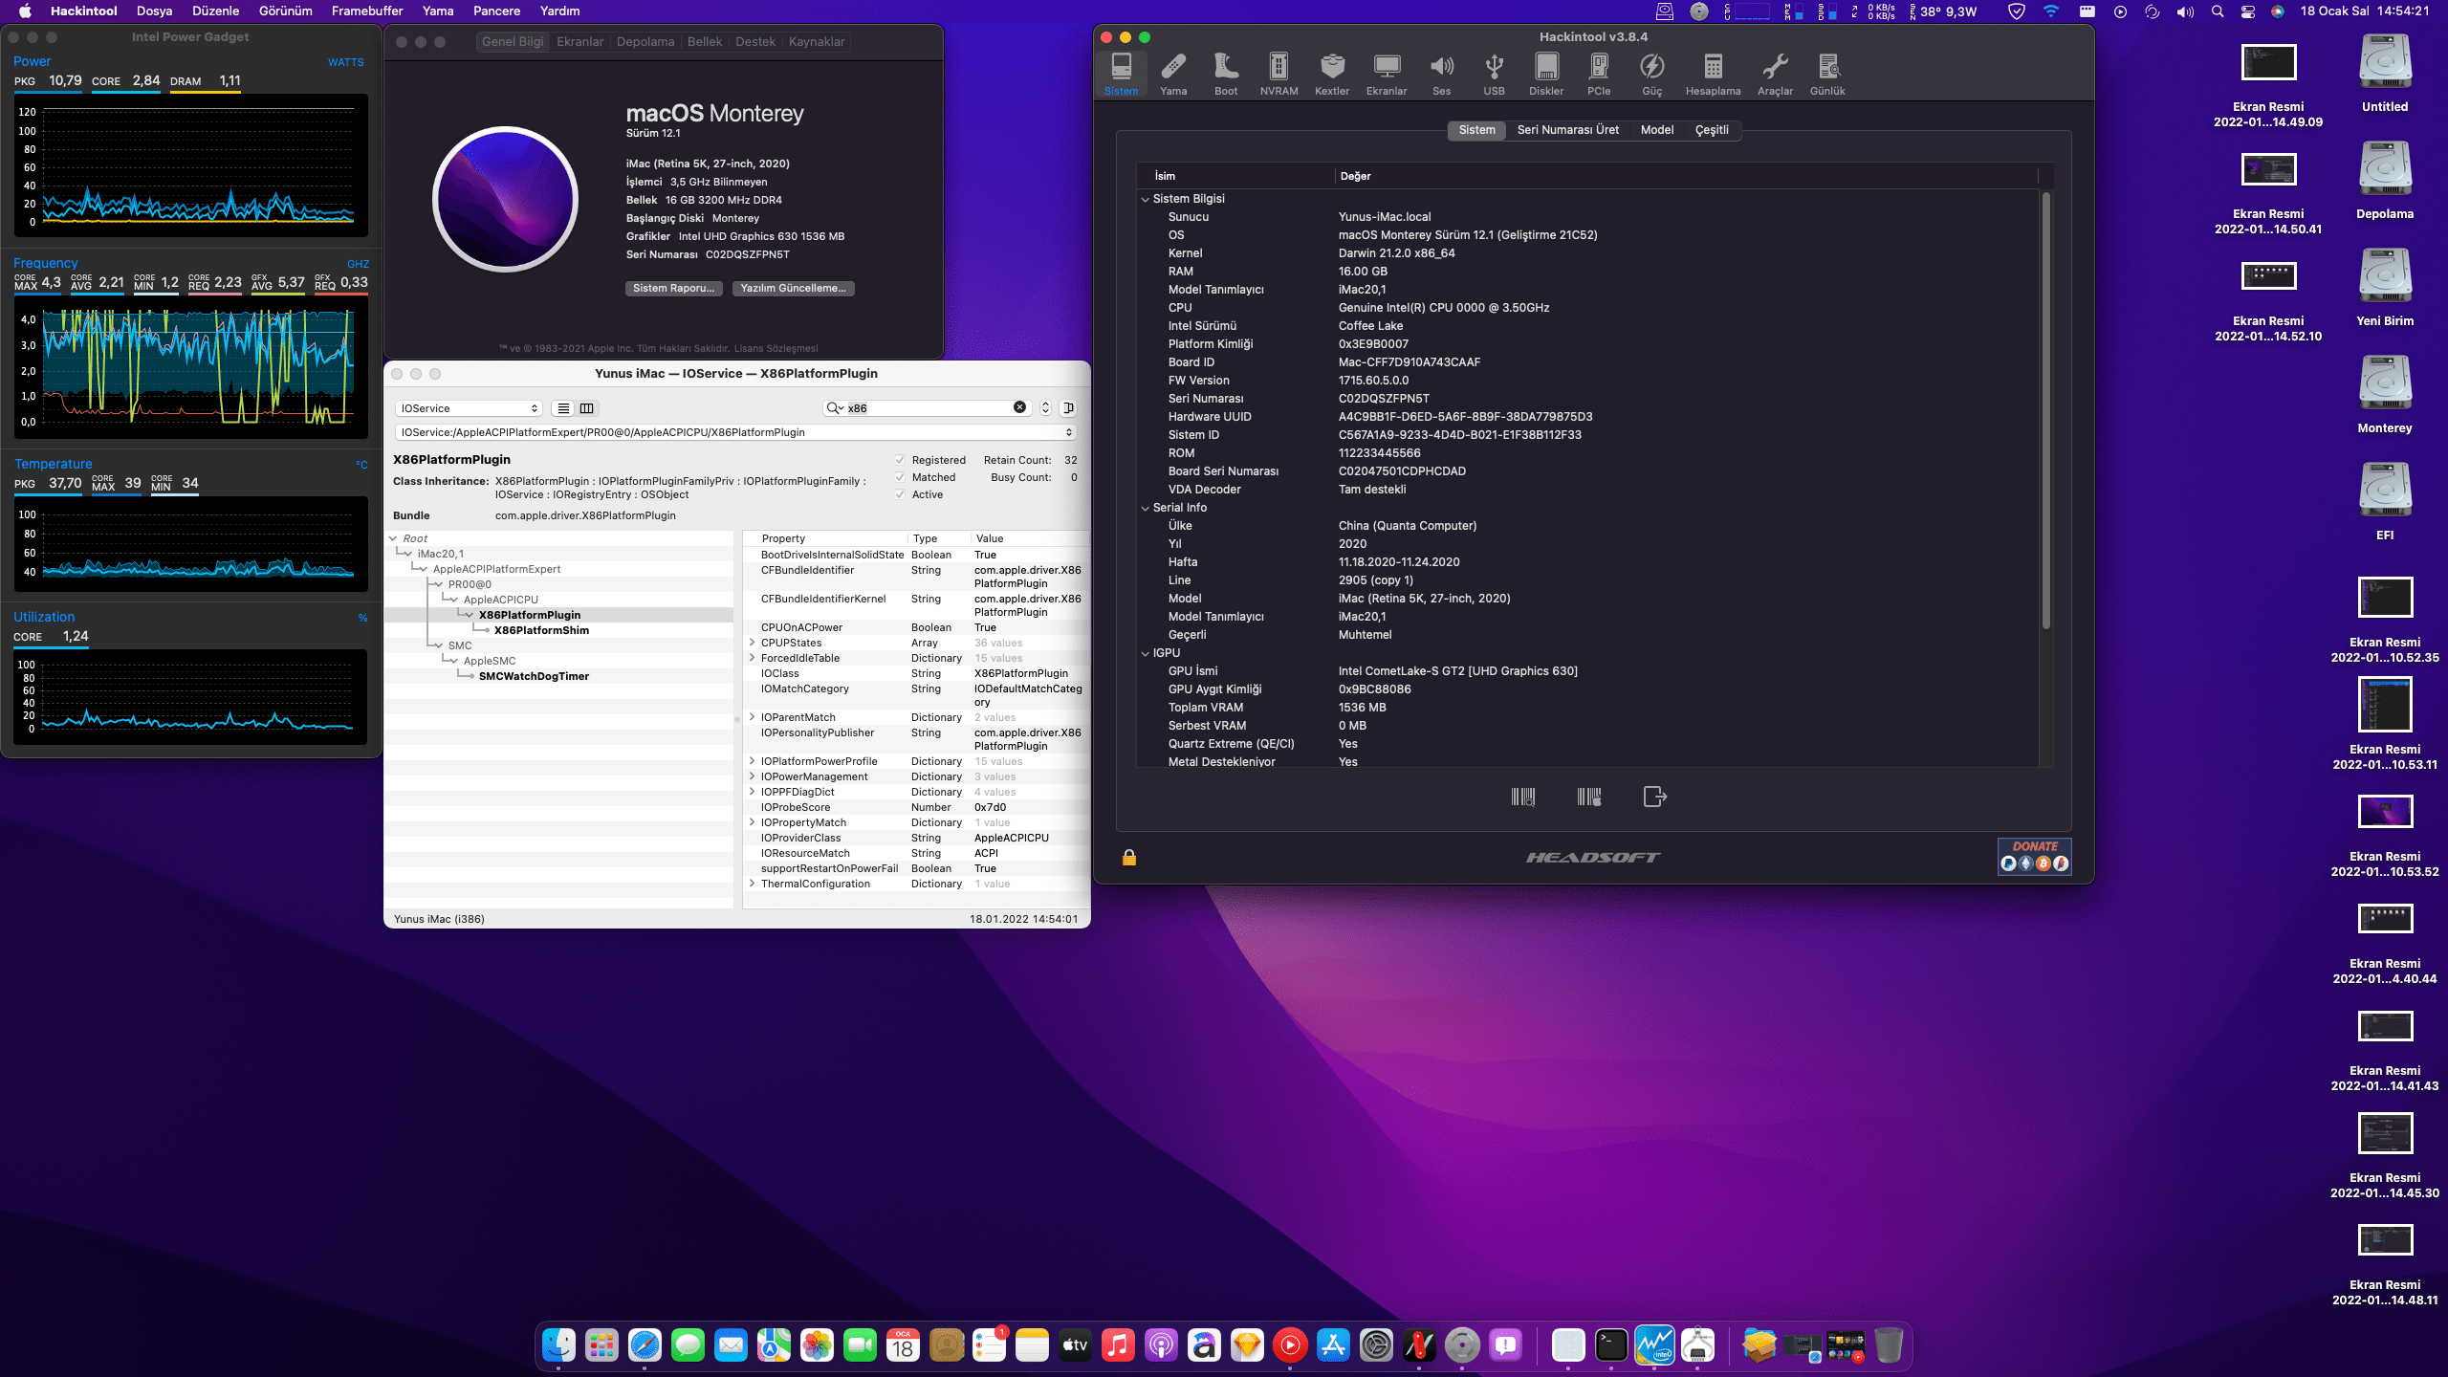Open the USB tab in Hackintool toolbar
Screen dimensions: 2448x1377
click(1494, 74)
